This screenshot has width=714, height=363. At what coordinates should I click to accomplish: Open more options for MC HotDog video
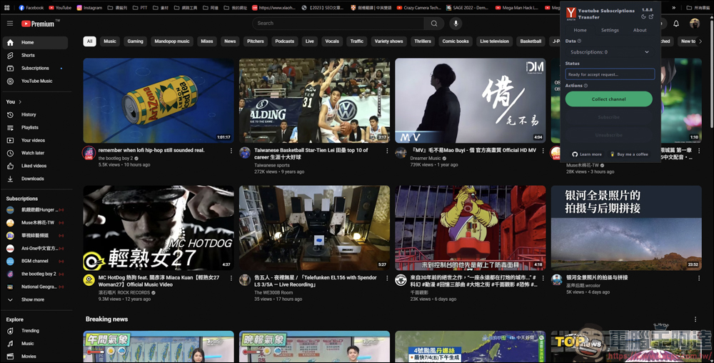tap(231, 278)
